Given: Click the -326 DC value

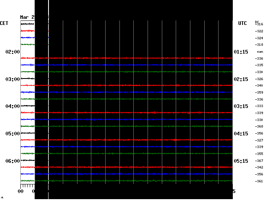Looking at the screenshot, I should pos(259,79).
